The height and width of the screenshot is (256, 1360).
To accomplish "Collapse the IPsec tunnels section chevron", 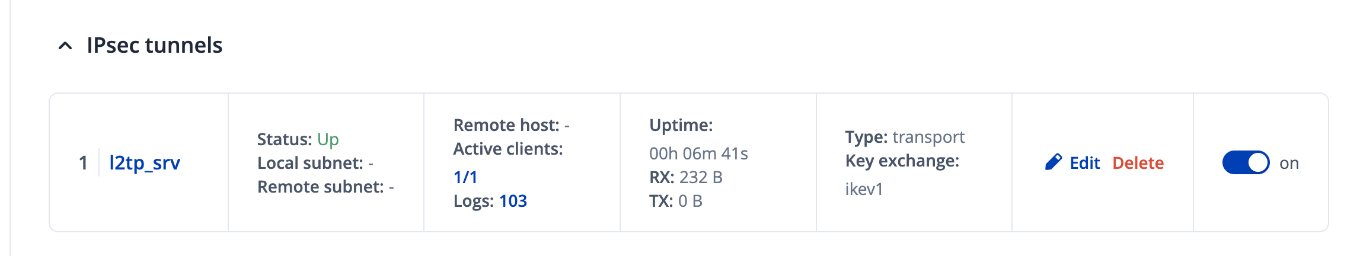I will (65, 46).
